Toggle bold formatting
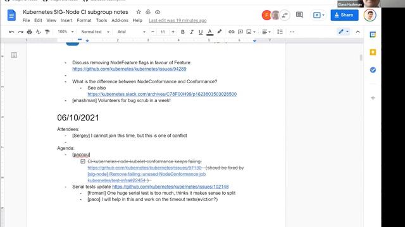The image size is (405, 227). point(183,32)
